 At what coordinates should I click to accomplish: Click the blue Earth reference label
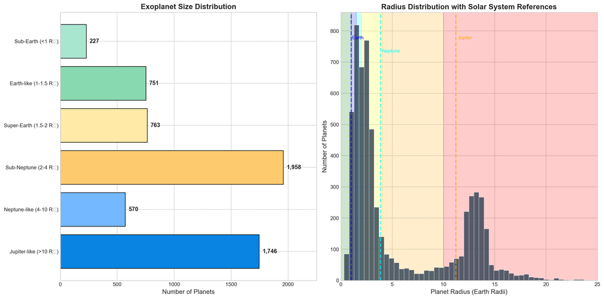357,38
